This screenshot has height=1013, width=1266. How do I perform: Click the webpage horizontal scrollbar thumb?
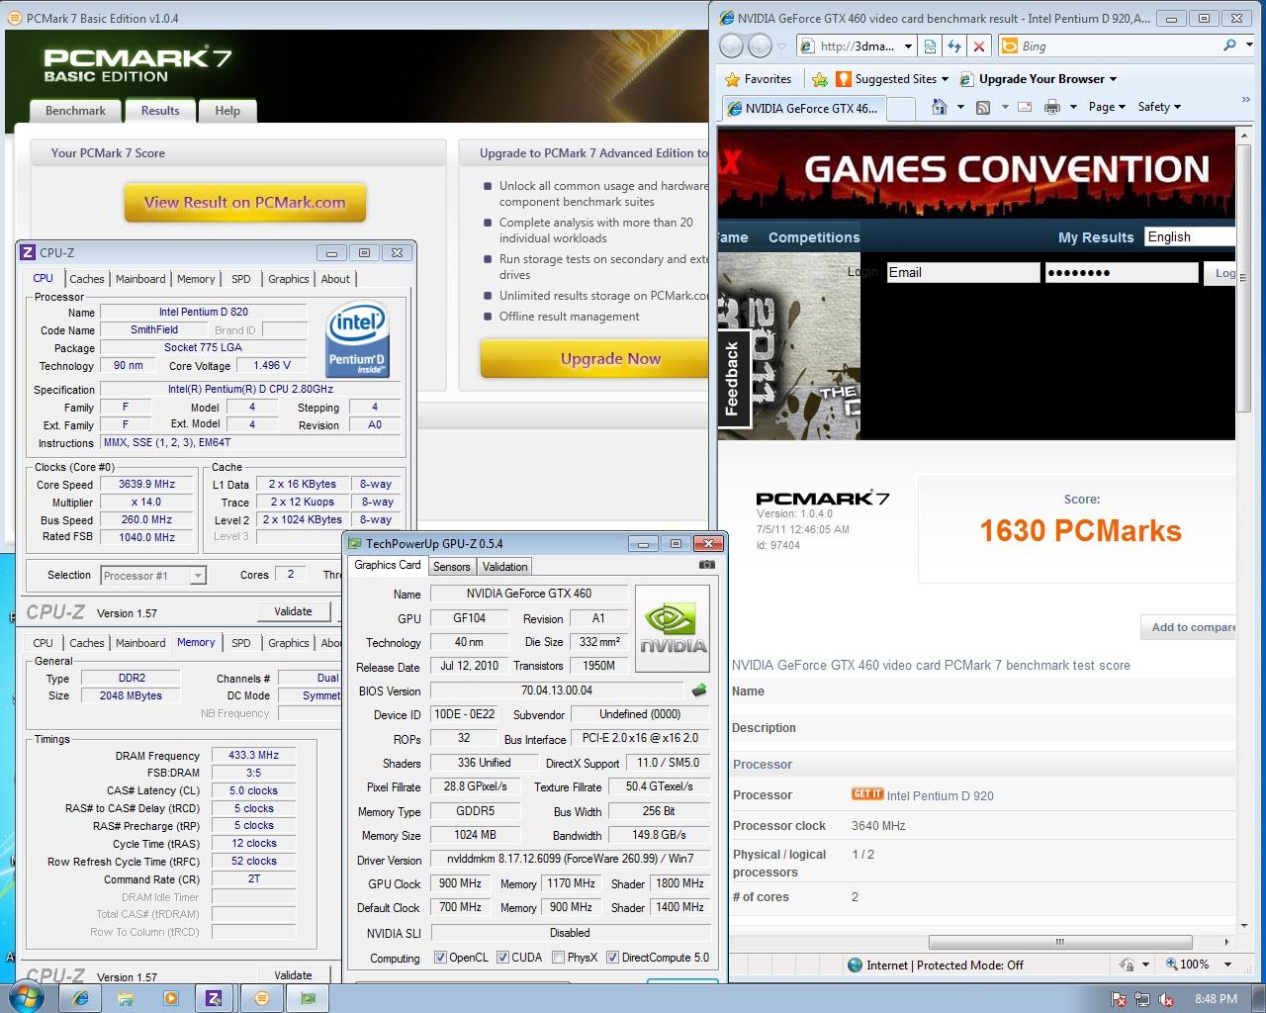(x=1059, y=942)
